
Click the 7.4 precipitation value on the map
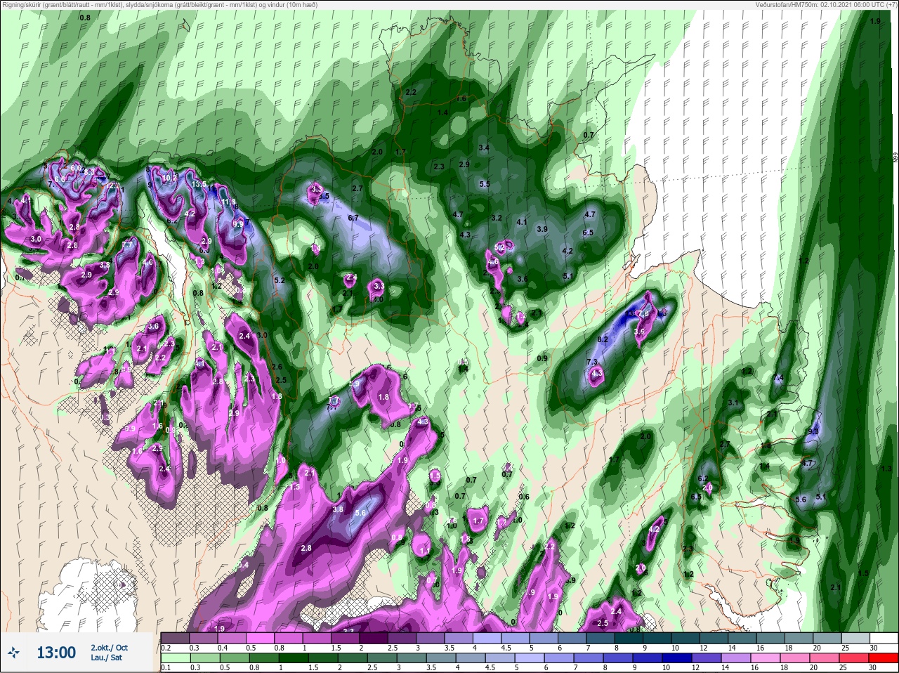pyautogui.click(x=777, y=378)
